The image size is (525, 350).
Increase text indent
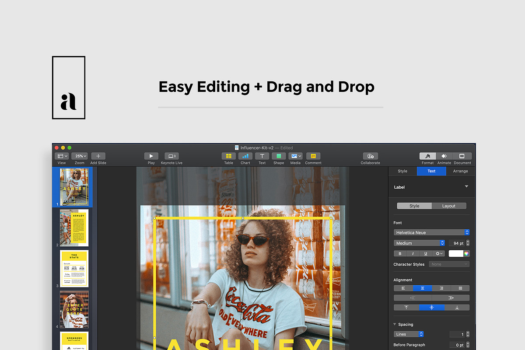coord(451,298)
